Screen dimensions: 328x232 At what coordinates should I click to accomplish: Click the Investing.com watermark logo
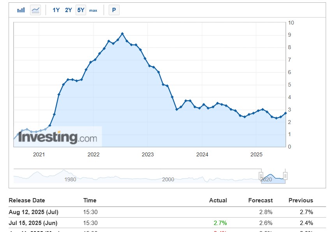(58, 137)
